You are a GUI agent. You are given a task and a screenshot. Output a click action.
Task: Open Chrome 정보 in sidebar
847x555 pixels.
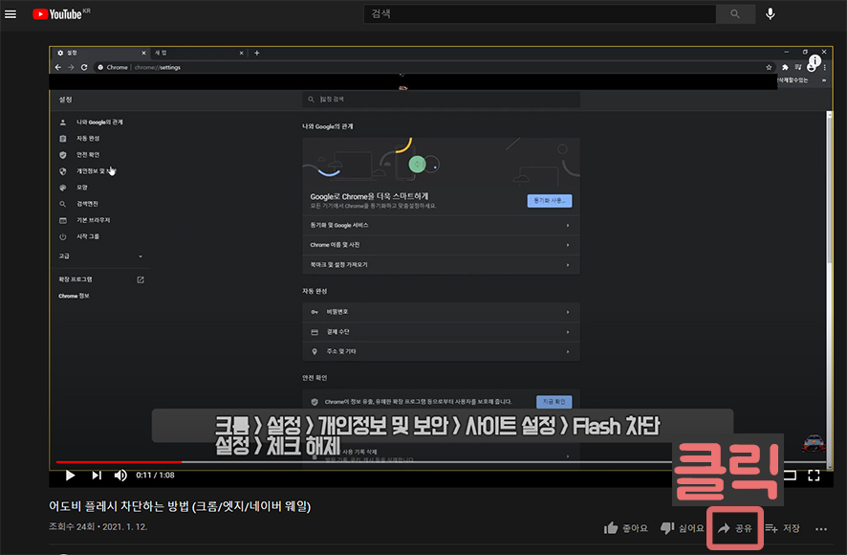(74, 296)
